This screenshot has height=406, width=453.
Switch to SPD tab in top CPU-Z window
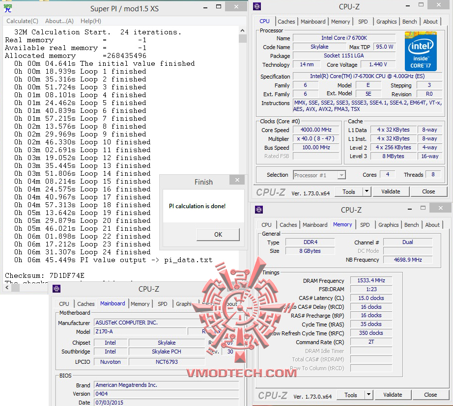(x=363, y=22)
